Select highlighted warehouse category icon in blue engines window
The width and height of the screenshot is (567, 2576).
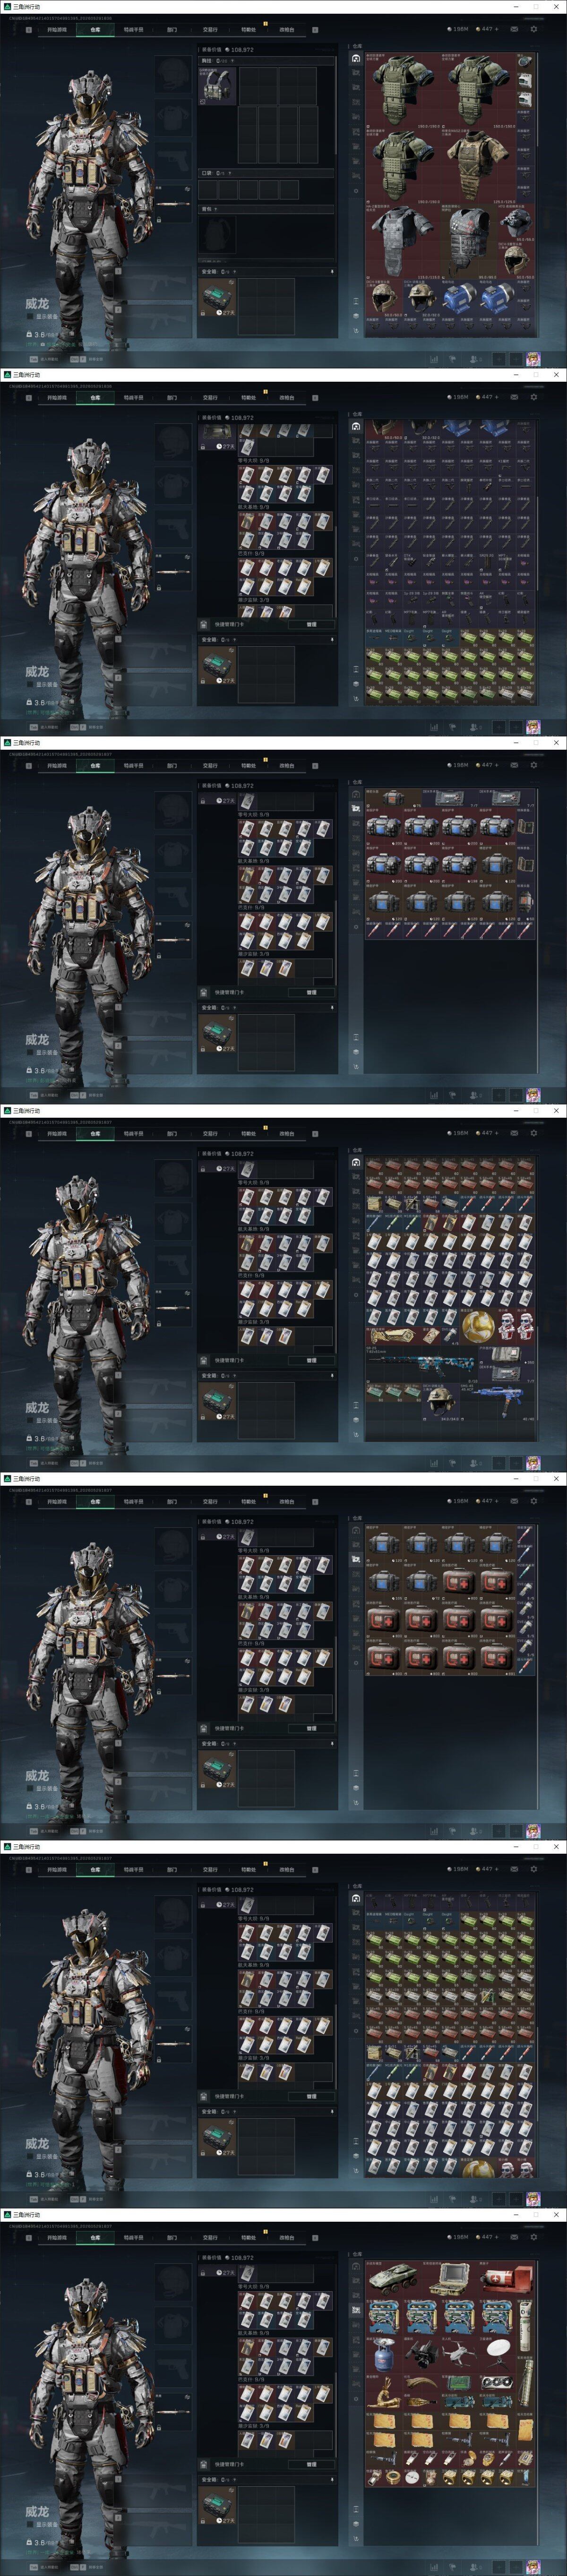tap(356, 807)
